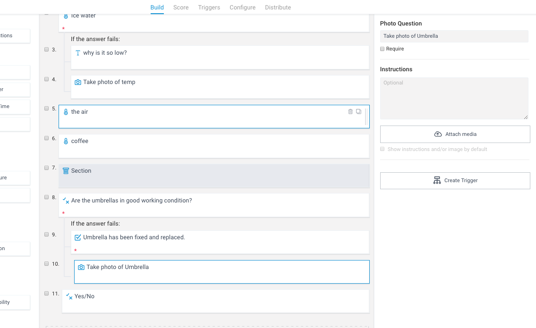Select the Section header row
The width and height of the screenshot is (536, 328).
(x=214, y=176)
